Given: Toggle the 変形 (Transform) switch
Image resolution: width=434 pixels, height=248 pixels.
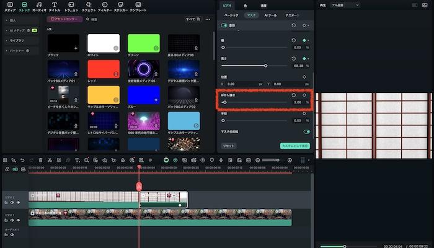Looking at the screenshot, I should (224, 25).
